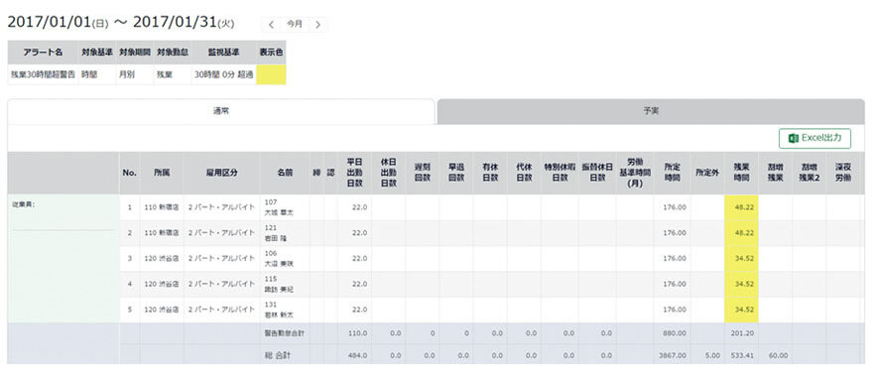The image size is (873, 377).
Task: Click the No. column header
Action: (x=130, y=173)
